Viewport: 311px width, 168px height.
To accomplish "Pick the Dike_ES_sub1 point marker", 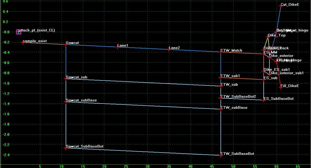I will pyautogui.click(x=264, y=71).
